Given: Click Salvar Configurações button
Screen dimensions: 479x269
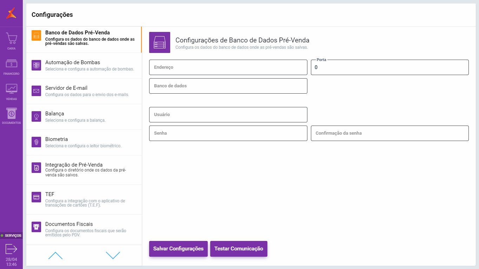Looking at the screenshot, I should (178, 249).
